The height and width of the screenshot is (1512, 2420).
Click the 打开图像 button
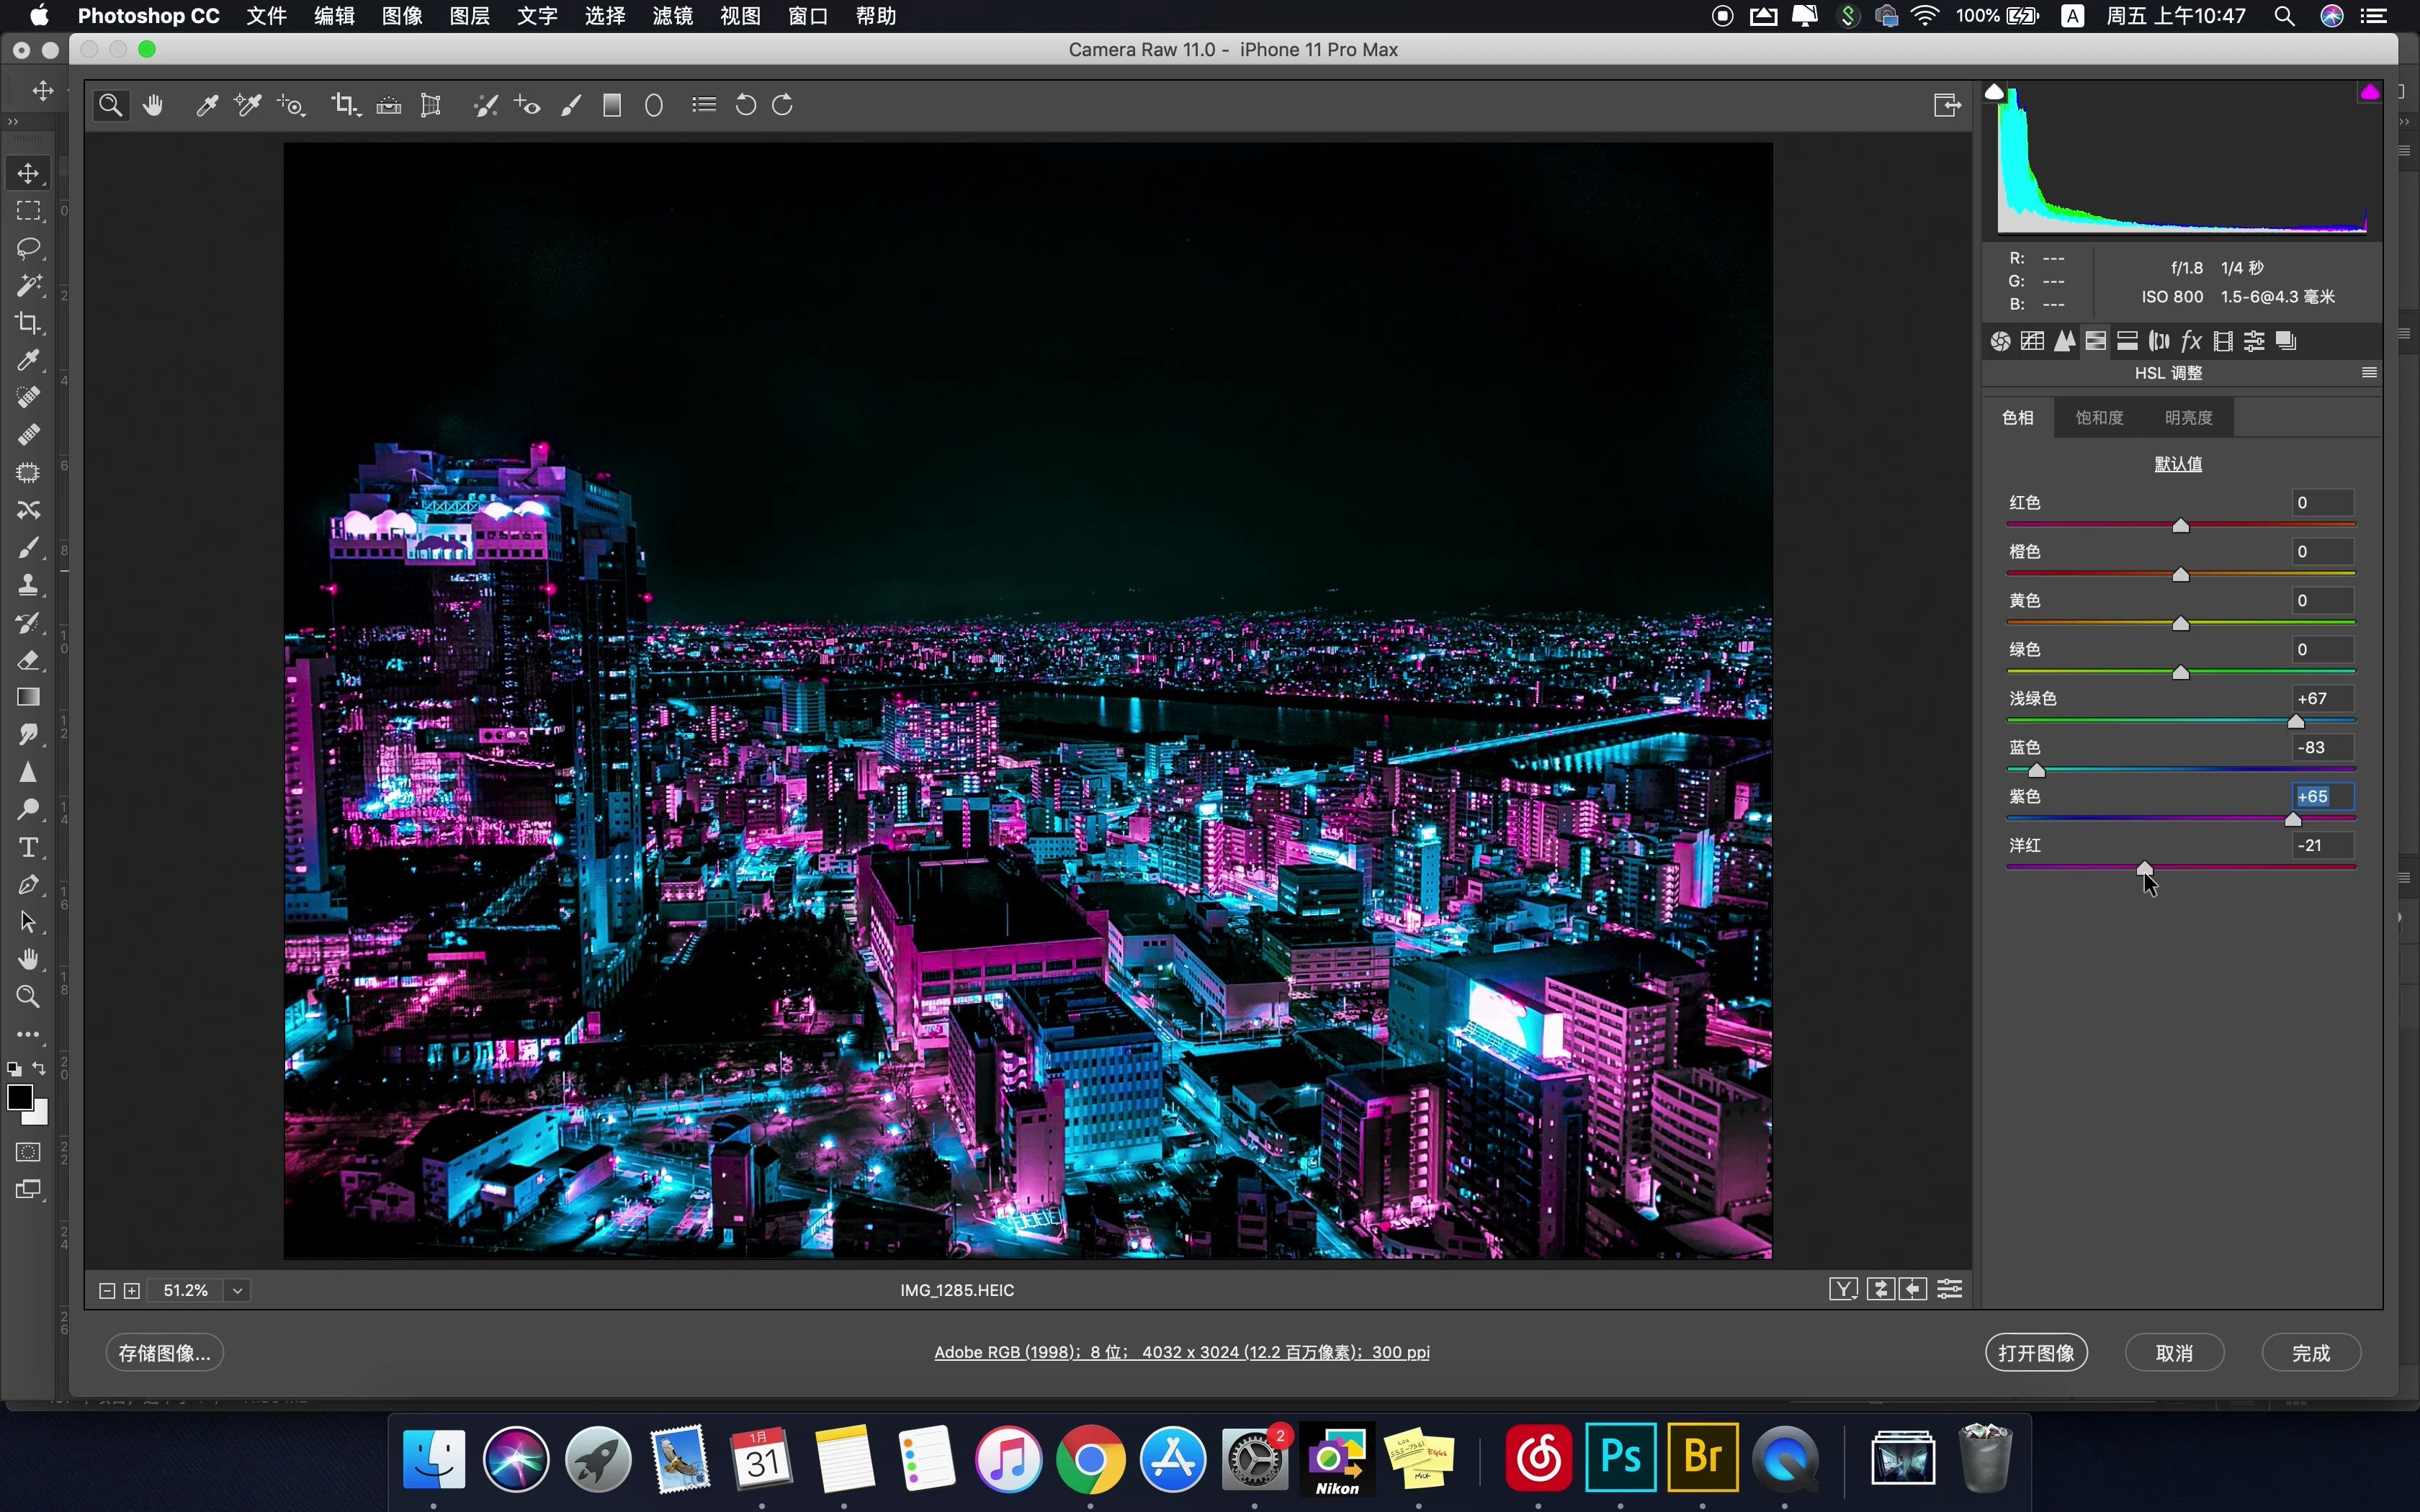(2036, 1352)
